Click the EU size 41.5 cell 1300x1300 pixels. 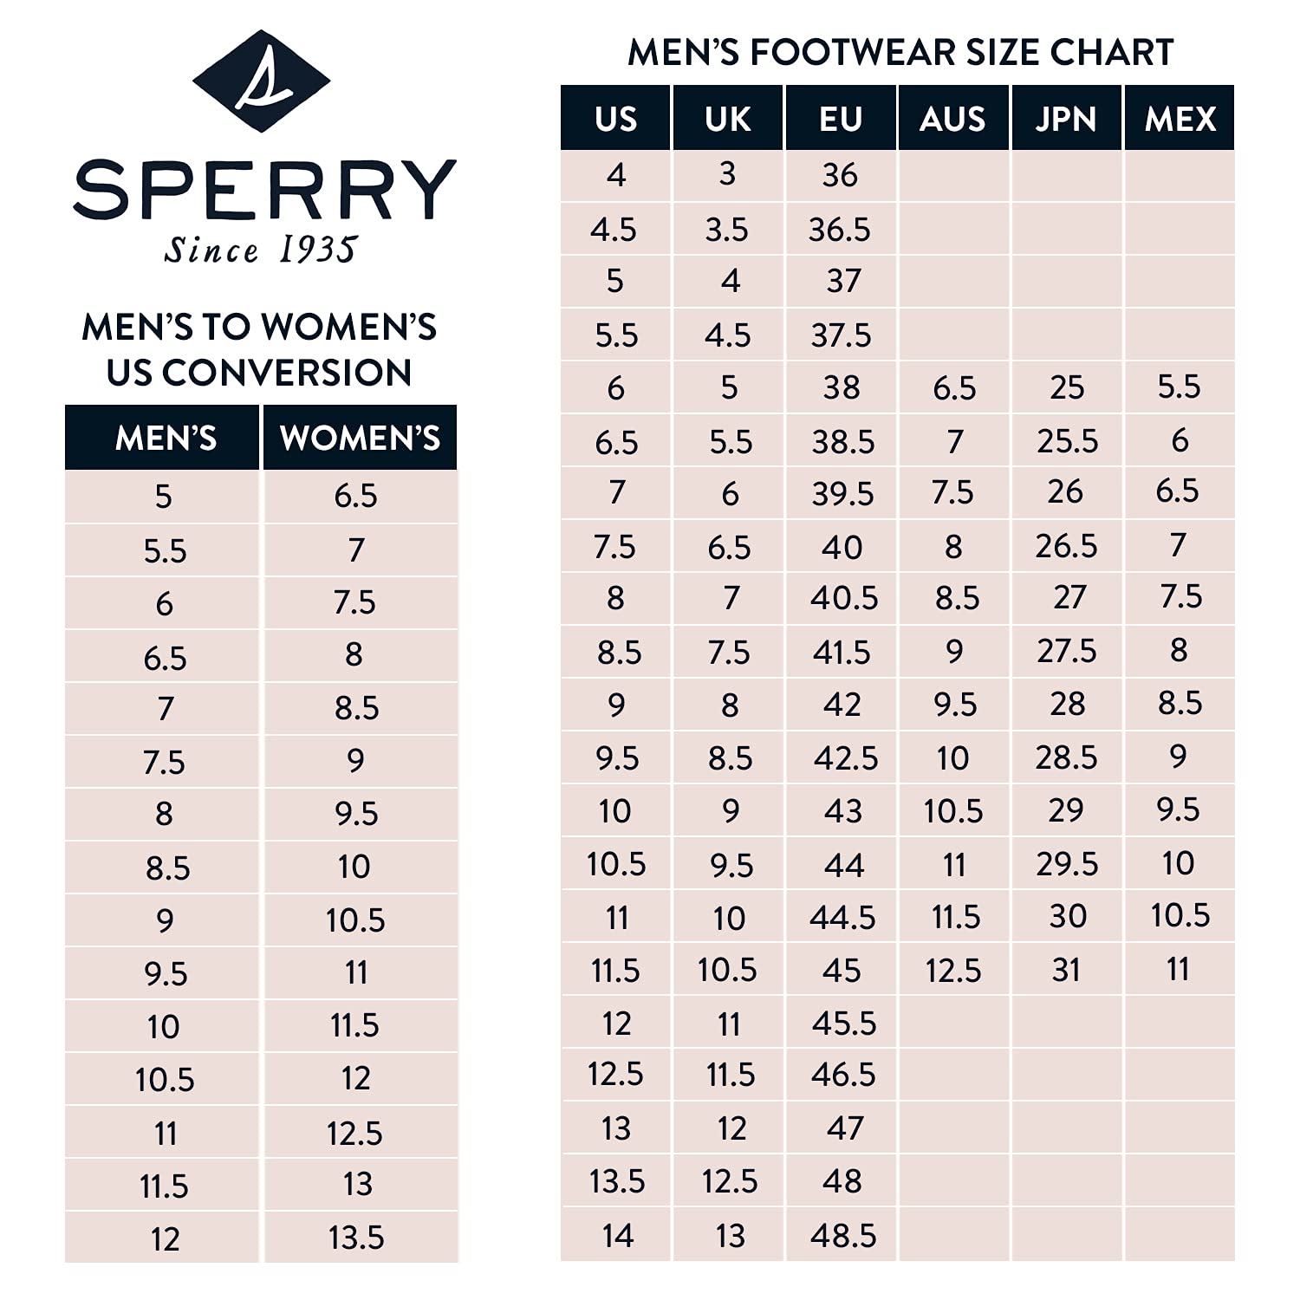click(x=842, y=652)
